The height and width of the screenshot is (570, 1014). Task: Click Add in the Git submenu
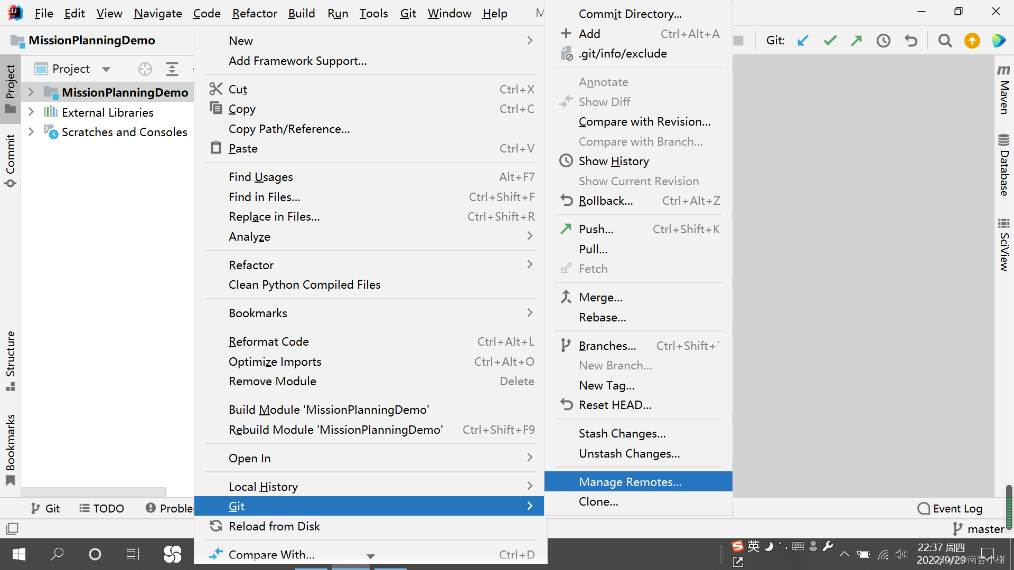coord(639,34)
